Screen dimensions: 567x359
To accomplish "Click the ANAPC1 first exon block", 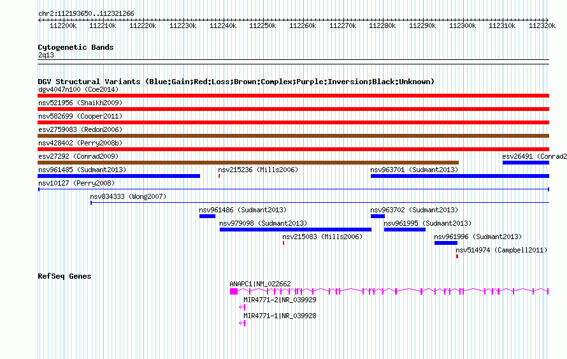I will (234, 291).
